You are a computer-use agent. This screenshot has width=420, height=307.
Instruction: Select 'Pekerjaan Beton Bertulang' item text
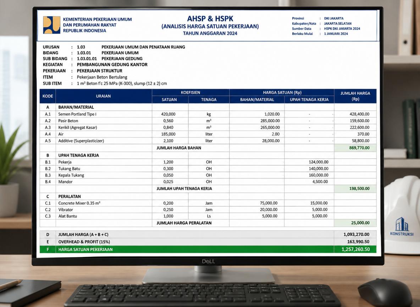[102, 77]
